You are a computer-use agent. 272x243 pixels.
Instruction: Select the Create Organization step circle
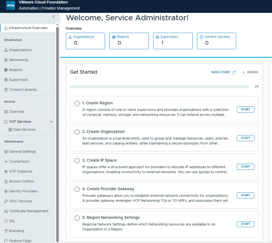click(x=77, y=132)
